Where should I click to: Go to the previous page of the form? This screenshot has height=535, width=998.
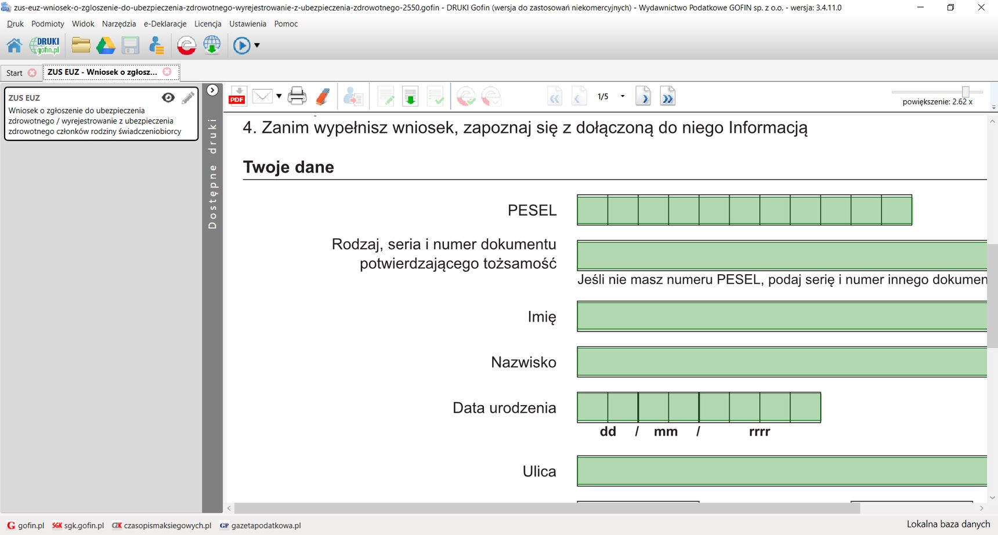pos(579,96)
